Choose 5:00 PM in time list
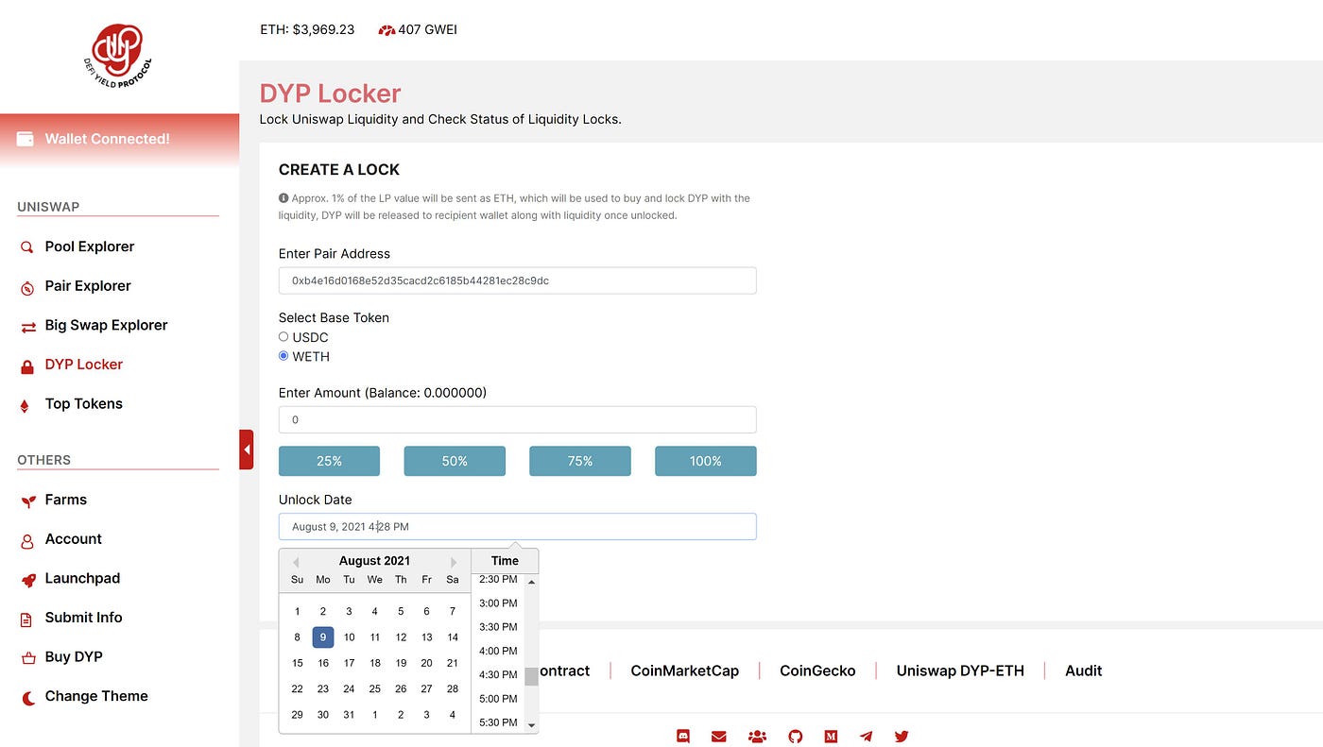This screenshot has width=1323, height=747. point(498,699)
